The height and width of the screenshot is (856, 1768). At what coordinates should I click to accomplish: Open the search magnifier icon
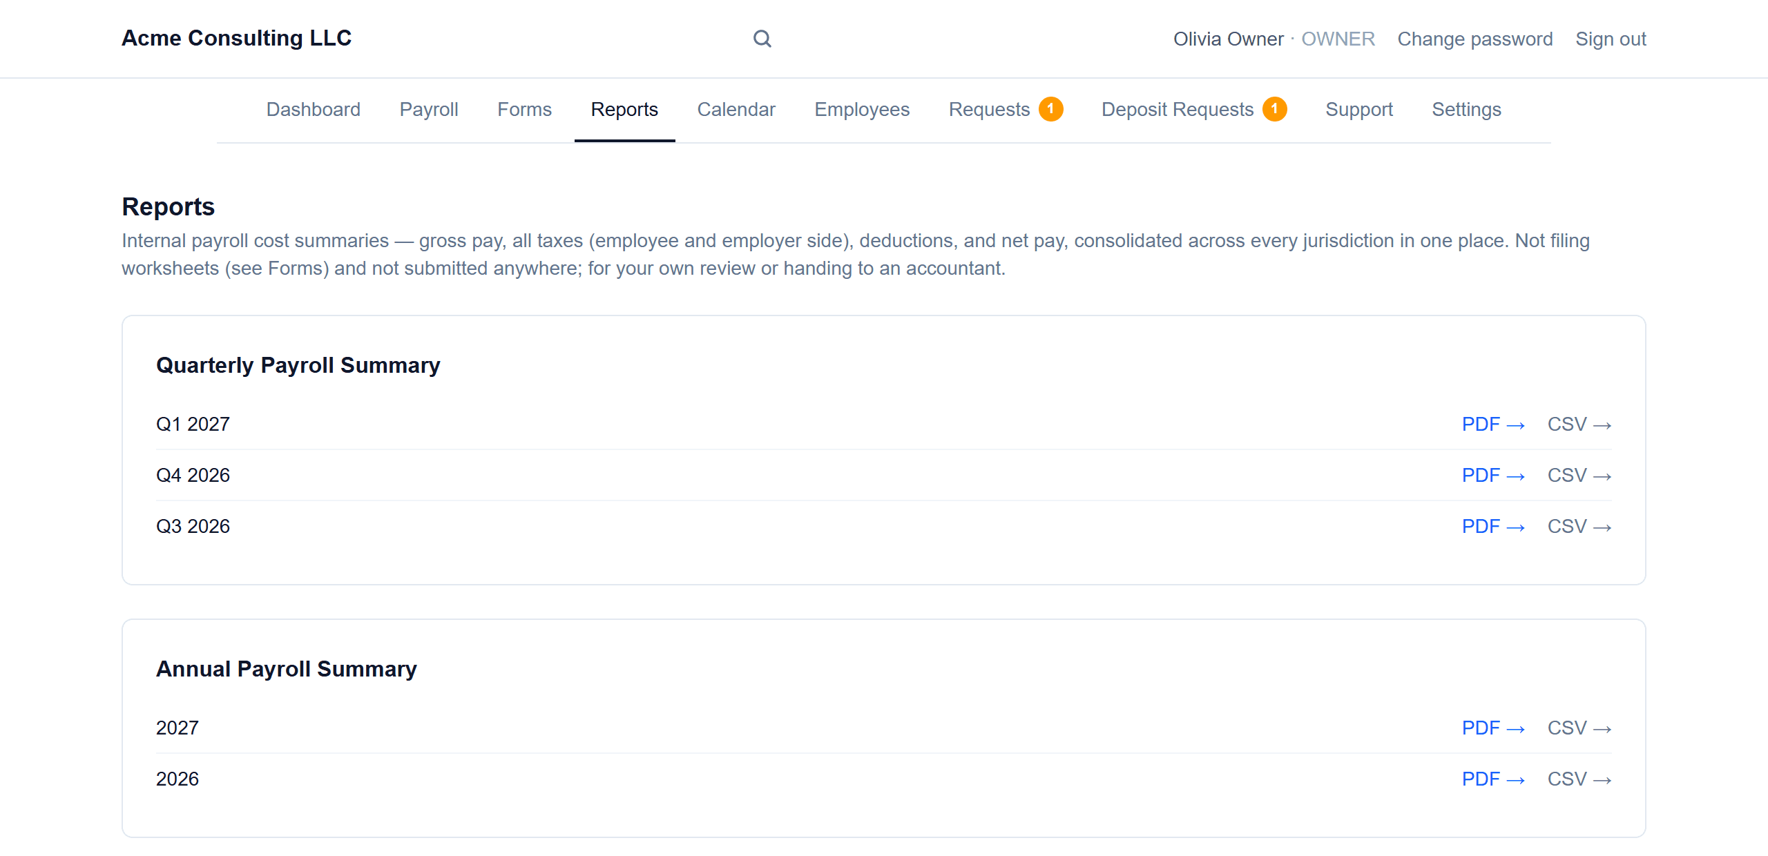(x=762, y=39)
